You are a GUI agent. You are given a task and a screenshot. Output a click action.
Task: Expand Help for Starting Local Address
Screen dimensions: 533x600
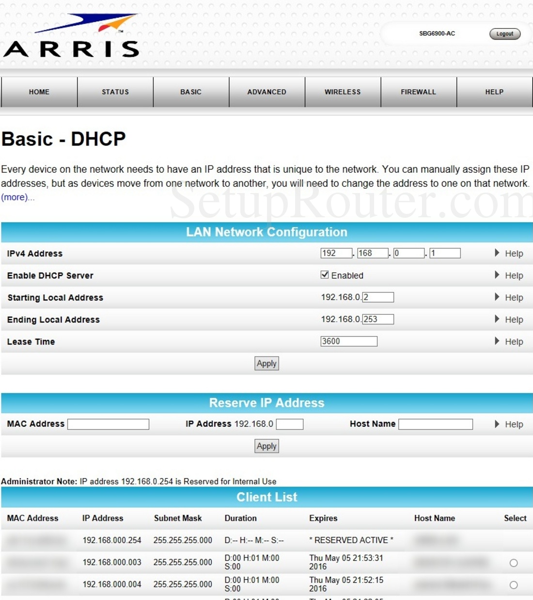[509, 297]
